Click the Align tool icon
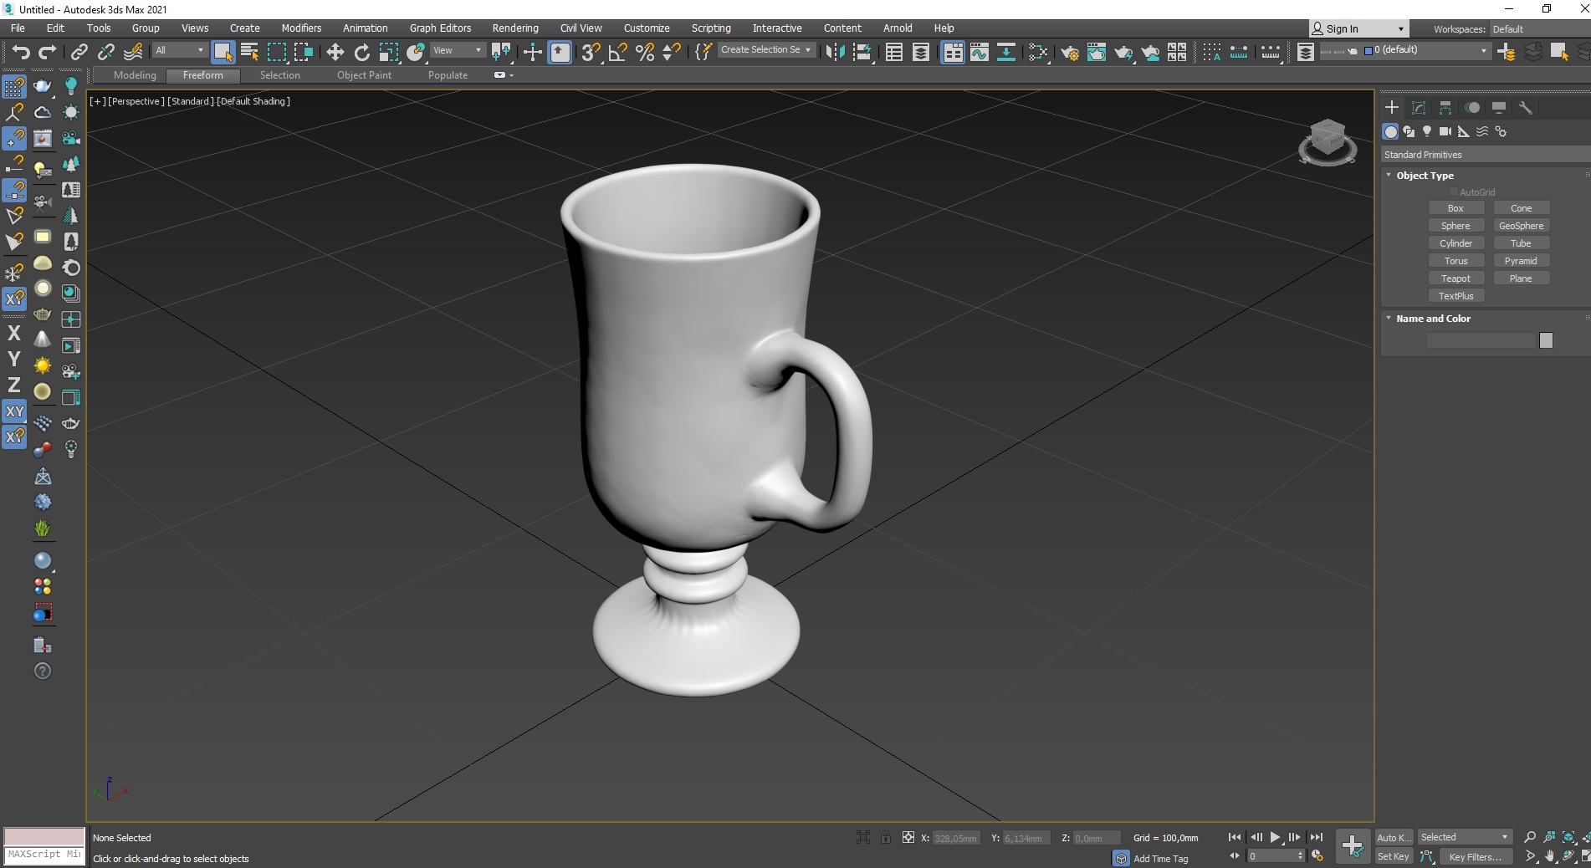Screen dimensions: 1591x868 (862, 52)
